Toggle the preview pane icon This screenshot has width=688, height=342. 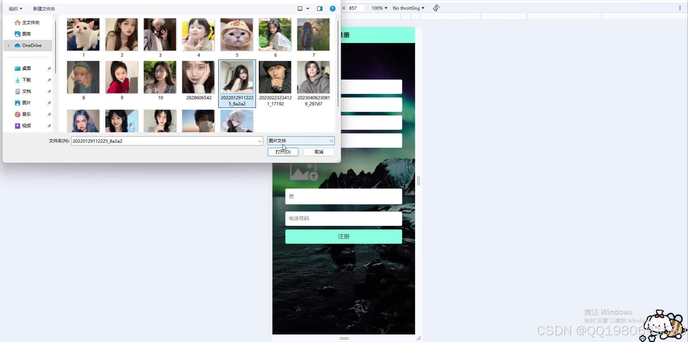pyautogui.click(x=319, y=8)
